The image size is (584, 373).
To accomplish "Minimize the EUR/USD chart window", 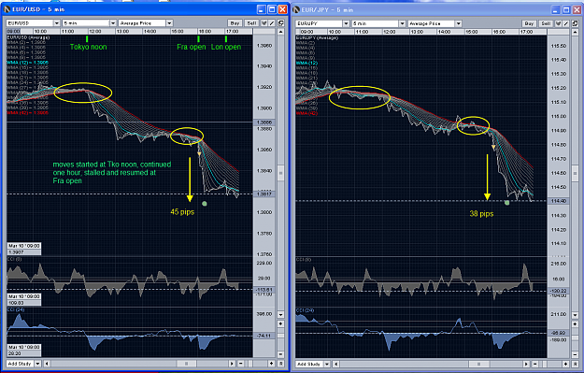I will click(x=262, y=9).
